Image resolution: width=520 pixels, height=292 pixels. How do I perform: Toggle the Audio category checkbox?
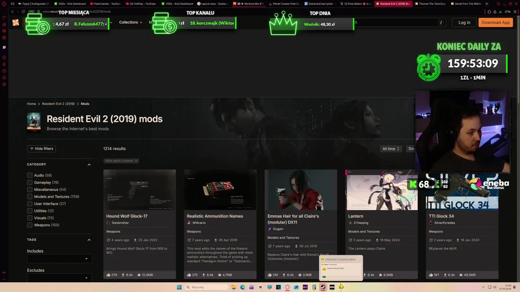coord(30,175)
